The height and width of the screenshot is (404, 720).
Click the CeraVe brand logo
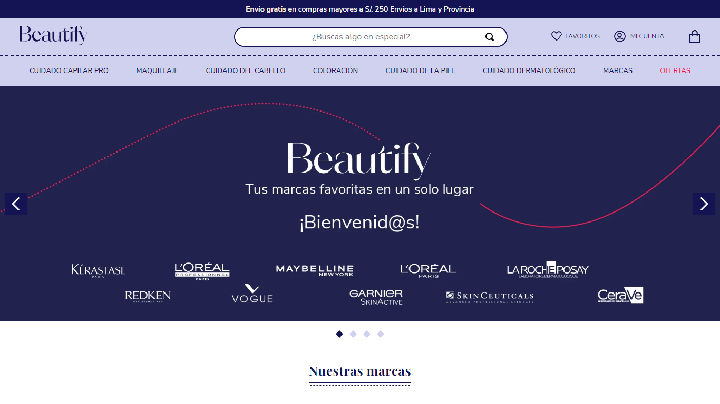tap(620, 295)
